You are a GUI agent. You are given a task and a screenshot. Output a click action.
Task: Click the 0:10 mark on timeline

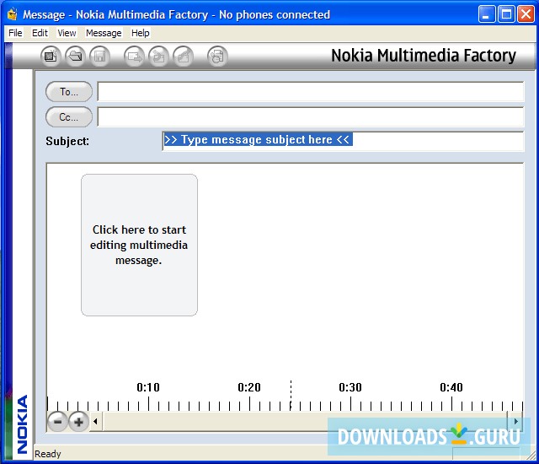[148, 387]
